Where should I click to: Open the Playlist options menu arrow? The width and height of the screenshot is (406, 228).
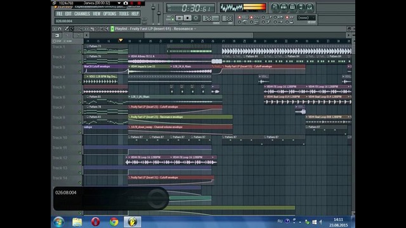tap(55, 28)
